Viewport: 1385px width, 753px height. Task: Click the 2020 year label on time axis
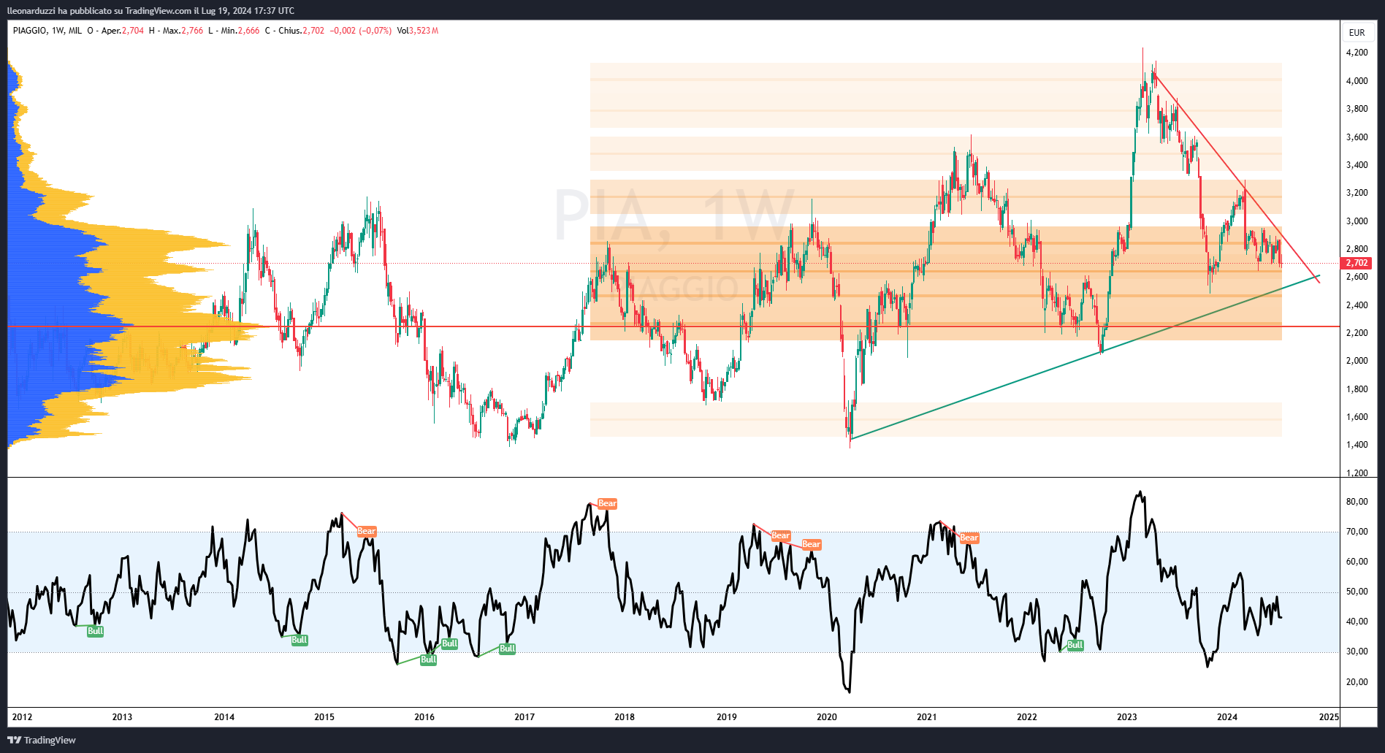[827, 717]
